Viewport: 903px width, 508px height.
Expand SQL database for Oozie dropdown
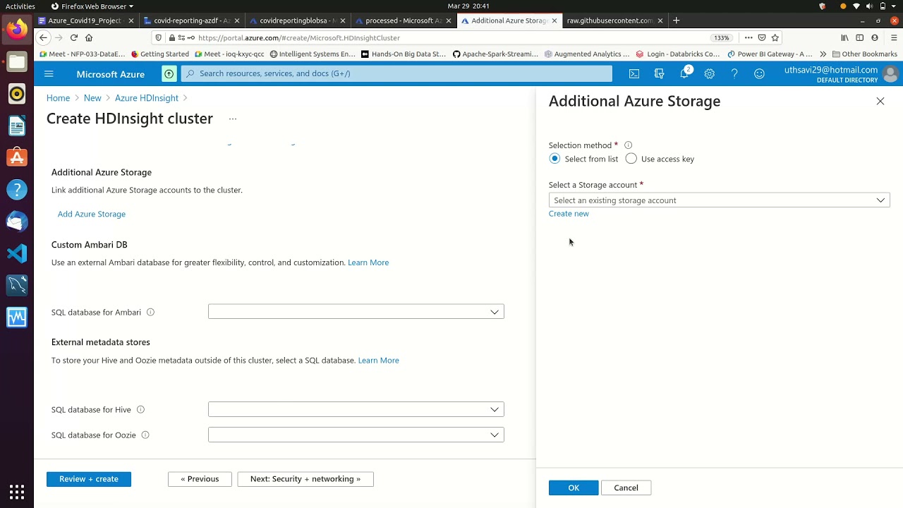pos(356,435)
